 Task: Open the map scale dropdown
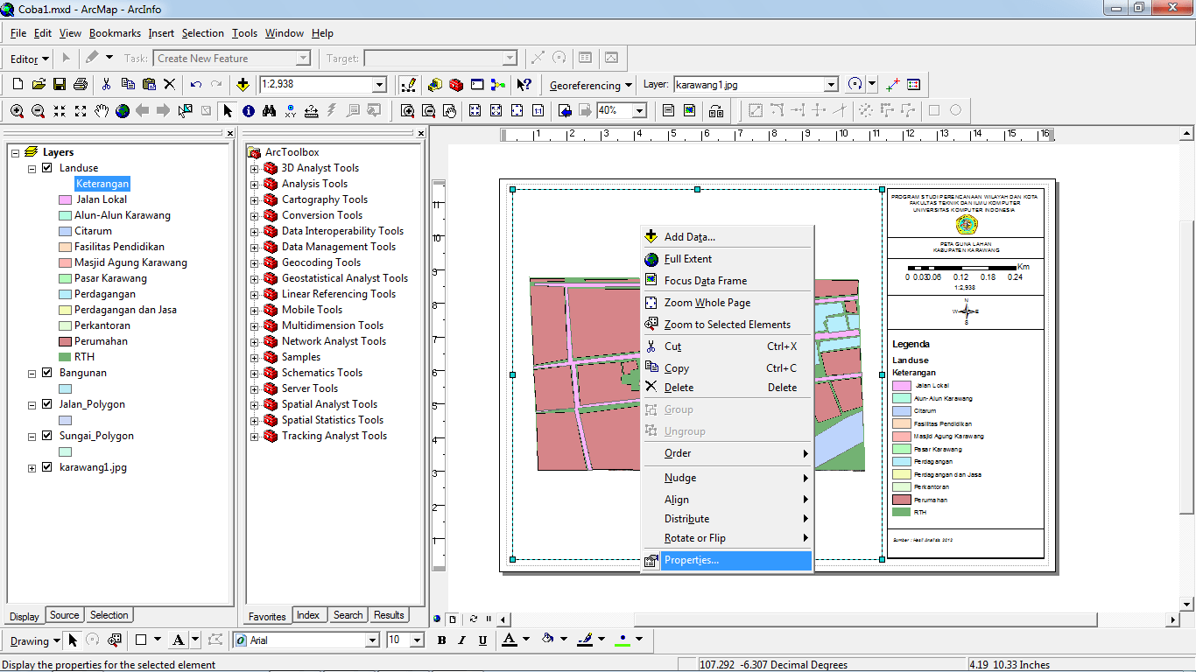click(379, 85)
